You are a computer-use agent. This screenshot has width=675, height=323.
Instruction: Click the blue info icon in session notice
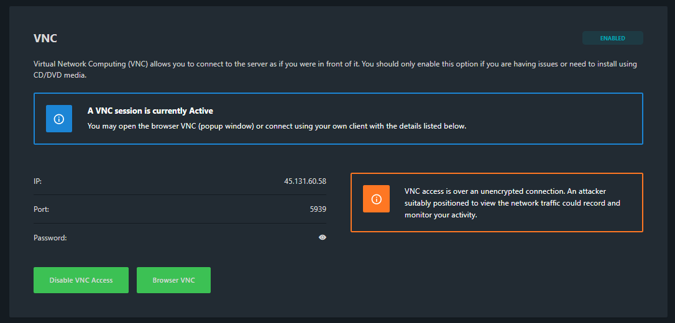(x=59, y=119)
